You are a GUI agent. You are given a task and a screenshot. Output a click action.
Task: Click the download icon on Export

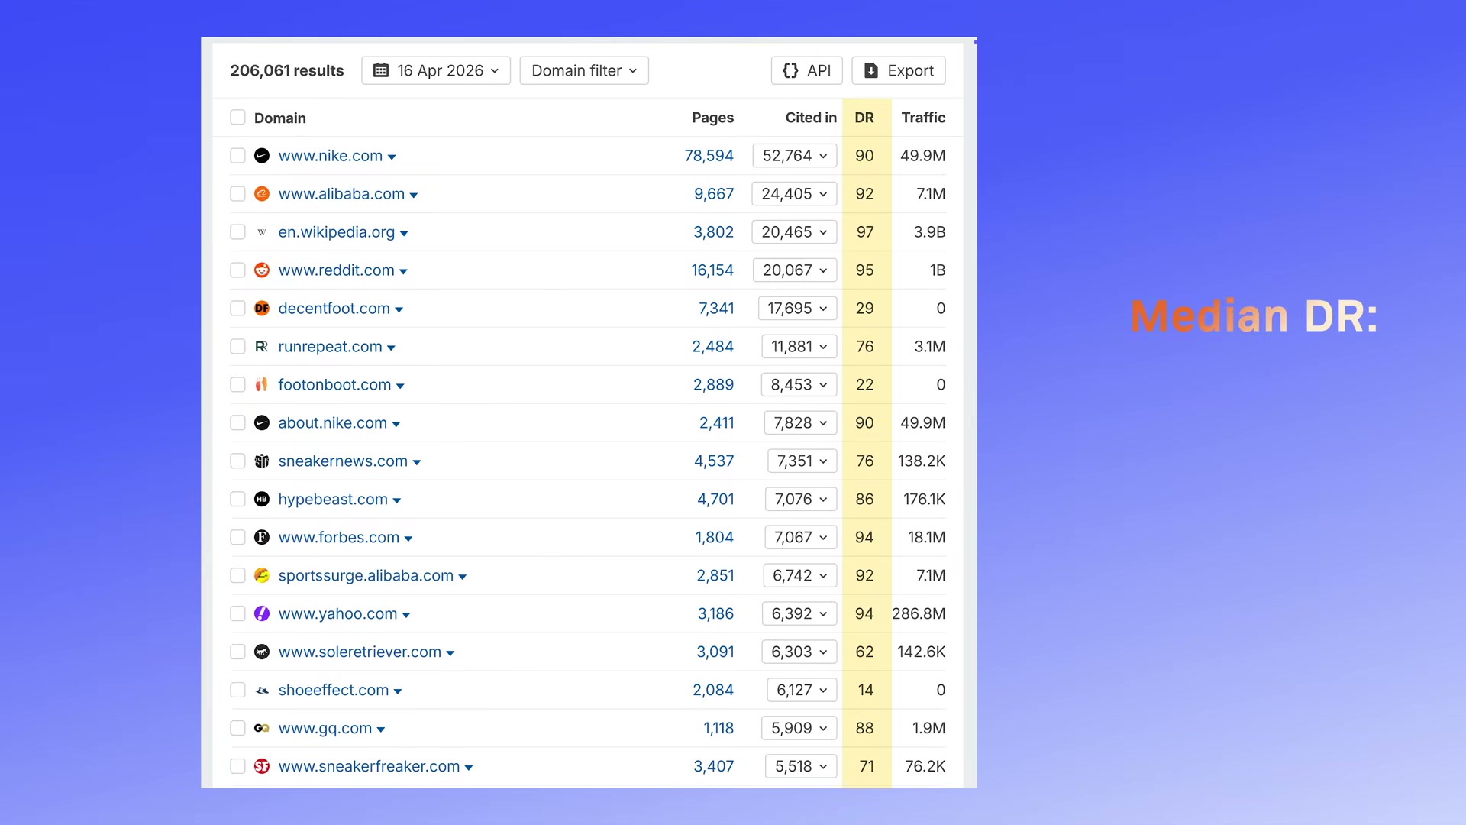pos(871,70)
